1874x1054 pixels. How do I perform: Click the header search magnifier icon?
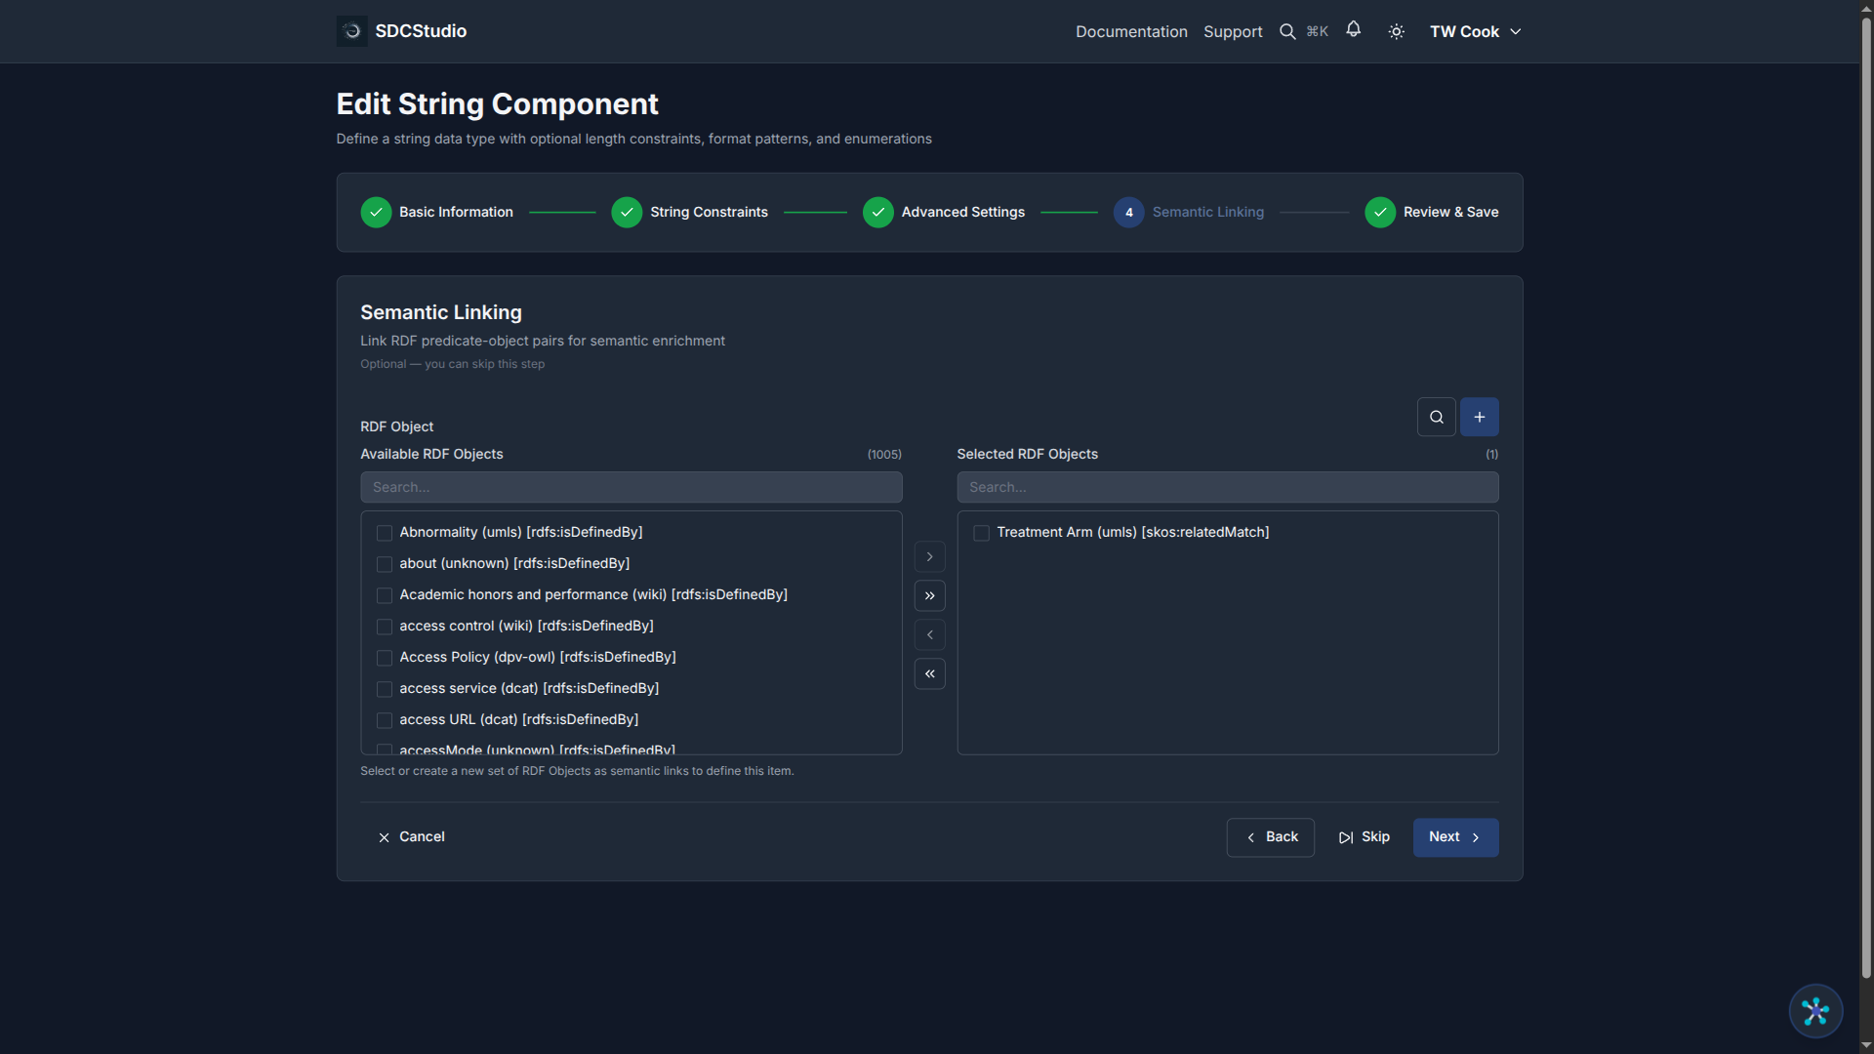tap(1287, 32)
